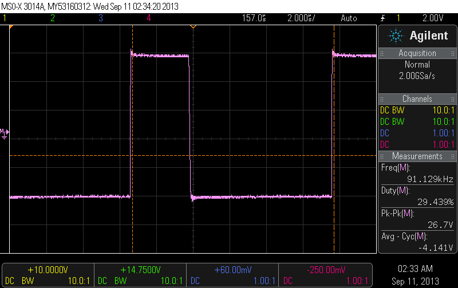This screenshot has width=458, height=288.
Task: Click the blue DC 1.00:1 channel row
Action: coord(417,133)
